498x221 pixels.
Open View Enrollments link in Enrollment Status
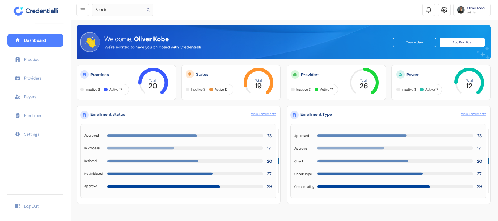coord(263,114)
